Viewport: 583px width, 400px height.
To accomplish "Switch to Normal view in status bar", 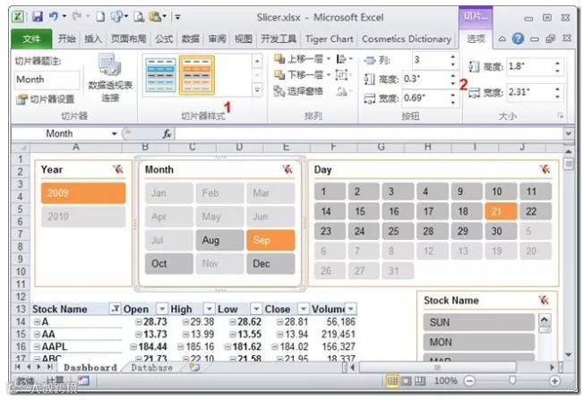I will [x=391, y=380].
